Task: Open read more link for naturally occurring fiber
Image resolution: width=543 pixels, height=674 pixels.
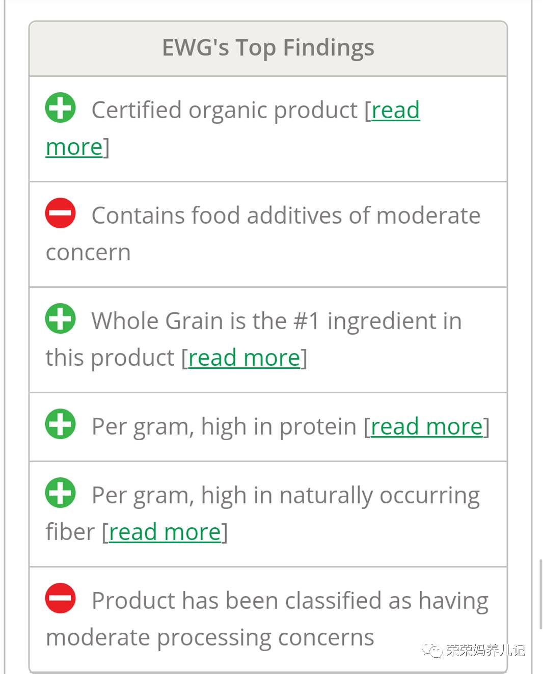Action: point(165,532)
